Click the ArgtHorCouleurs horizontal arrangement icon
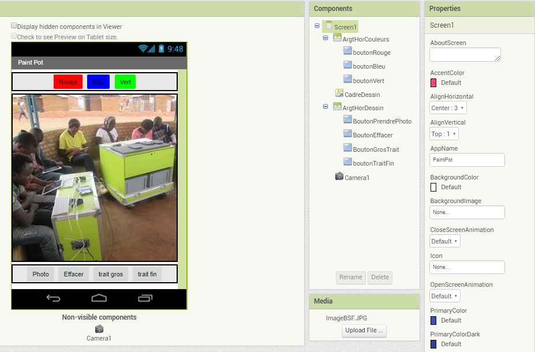This screenshot has height=352, width=535. pyautogui.click(x=337, y=38)
